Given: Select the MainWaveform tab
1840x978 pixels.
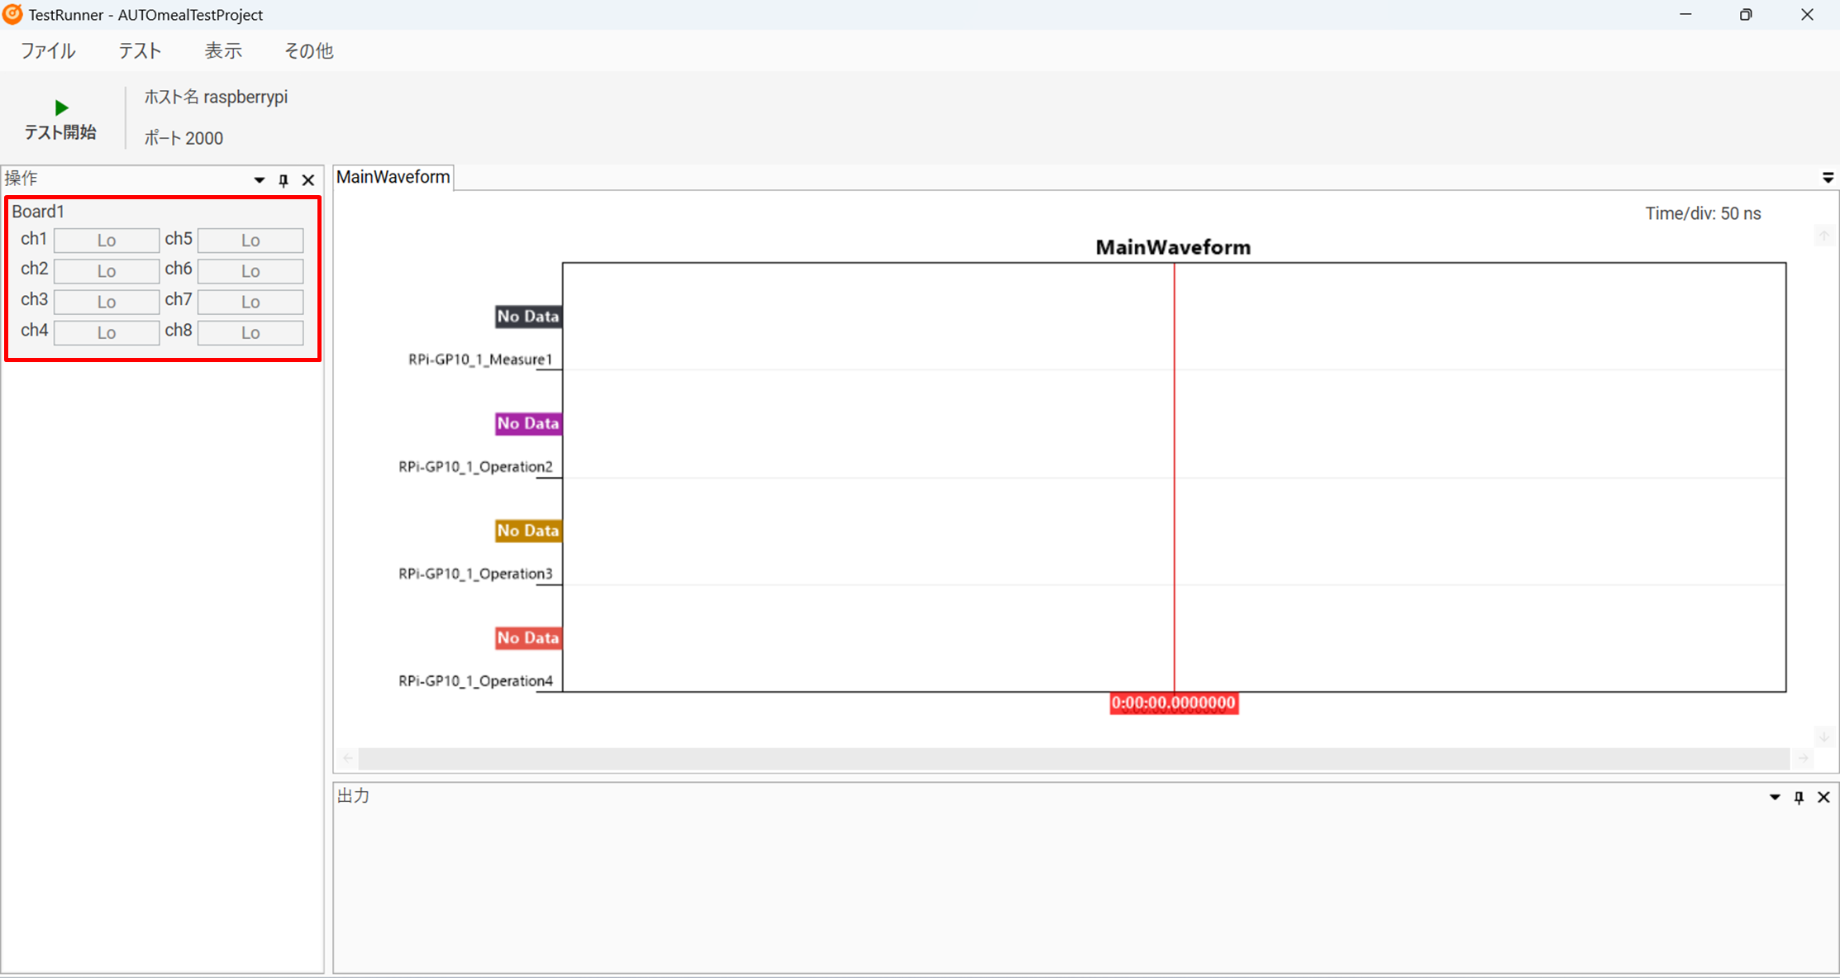Looking at the screenshot, I should 393,177.
